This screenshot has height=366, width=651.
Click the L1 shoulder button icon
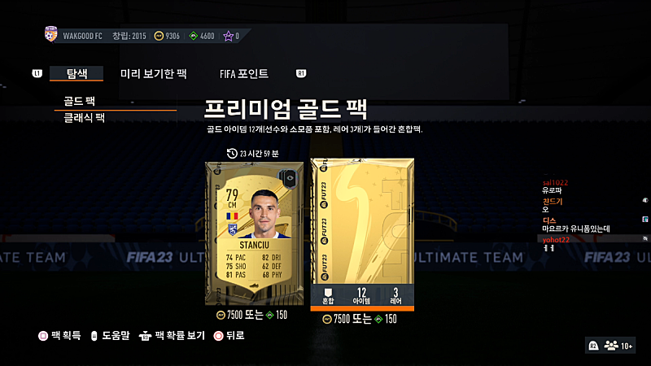(37, 73)
